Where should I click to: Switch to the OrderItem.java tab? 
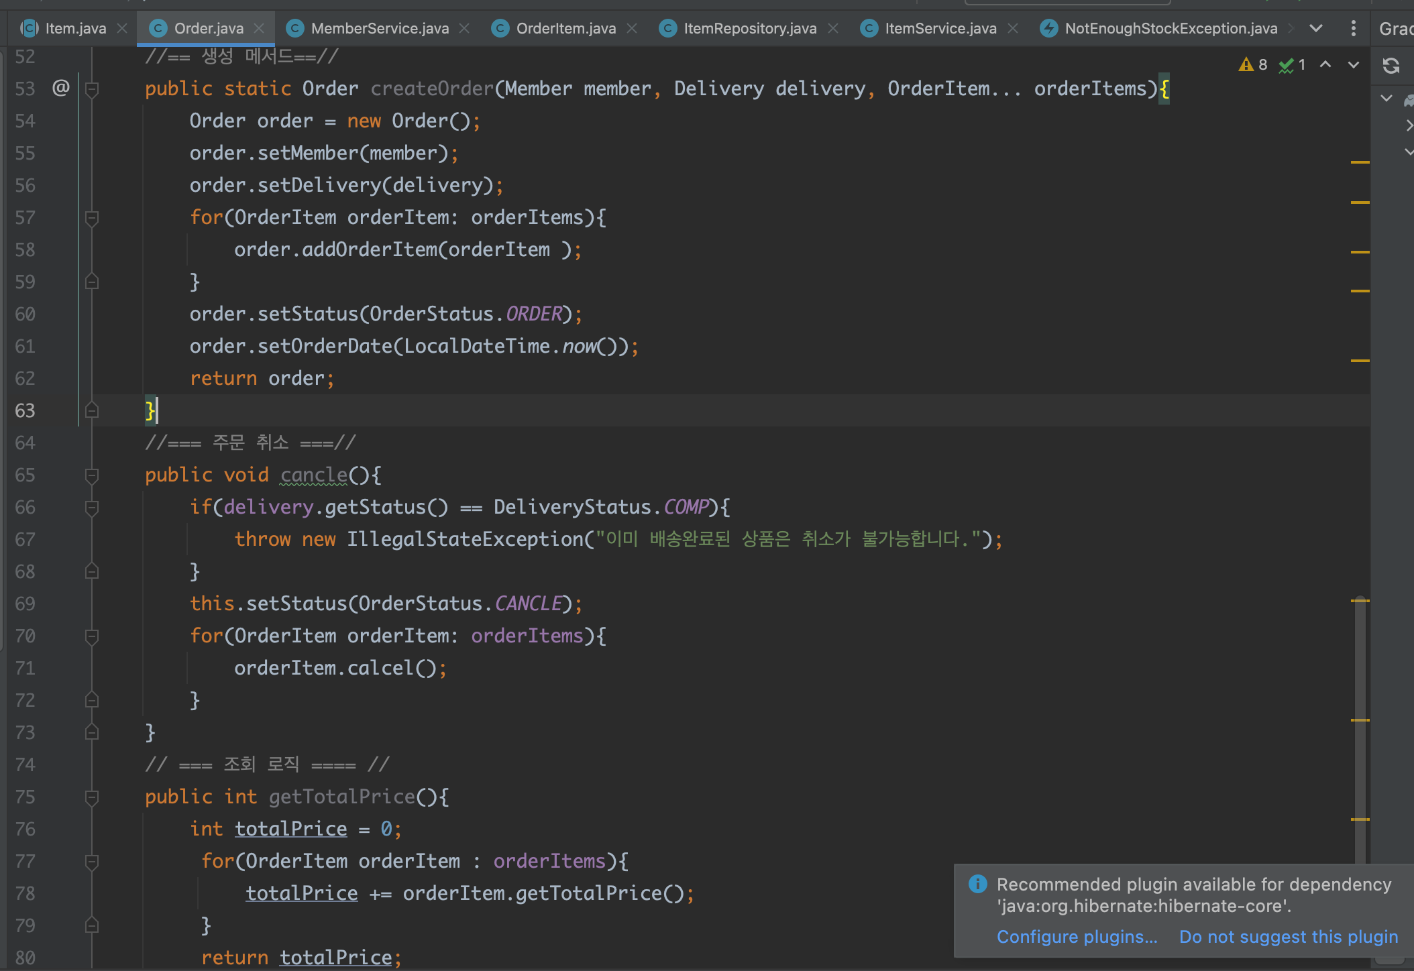click(565, 28)
